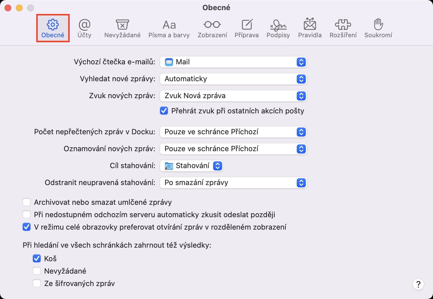Viewport: 433px width, 299px height.
Task: Choose a folder in Cíl stahování dropdown
Action: [192, 166]
